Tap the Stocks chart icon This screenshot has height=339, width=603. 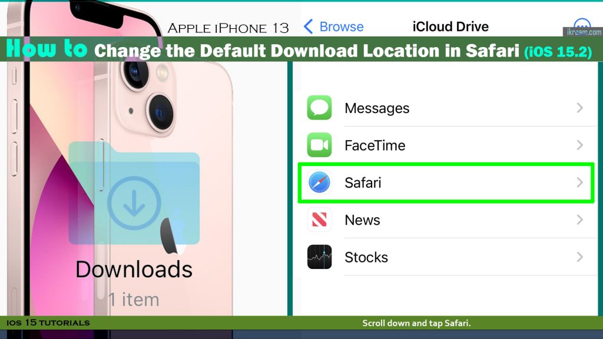click(x=319, y=257)
